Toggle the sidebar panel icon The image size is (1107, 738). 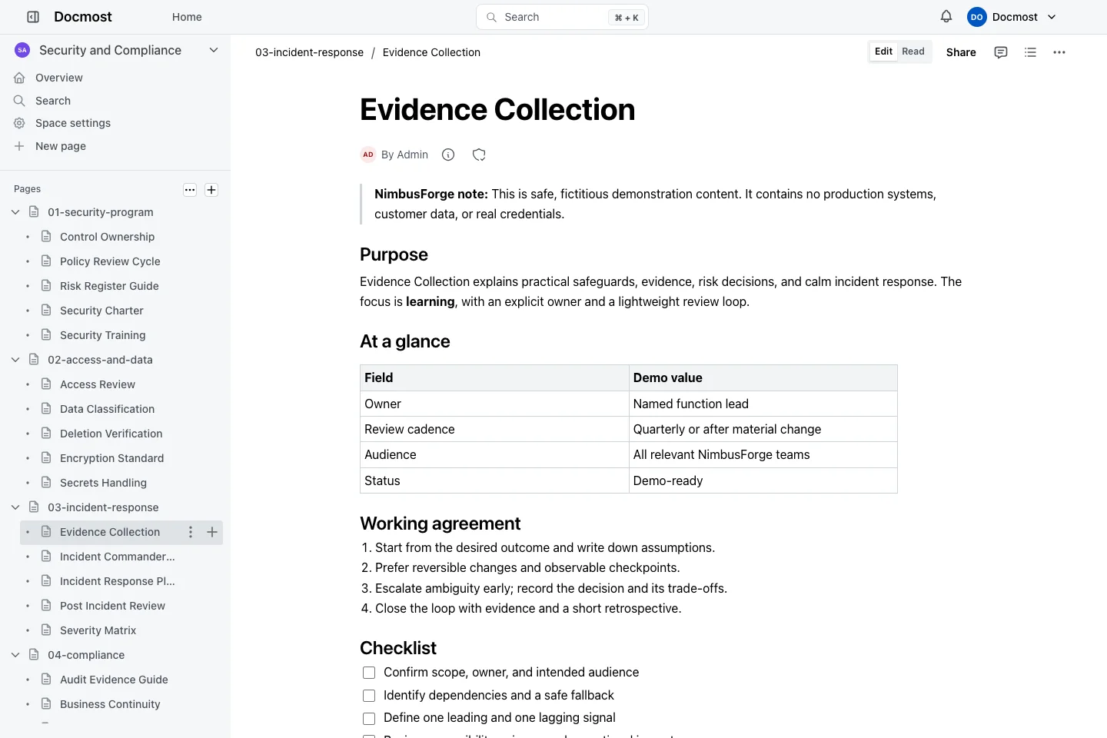click(33, 17)
